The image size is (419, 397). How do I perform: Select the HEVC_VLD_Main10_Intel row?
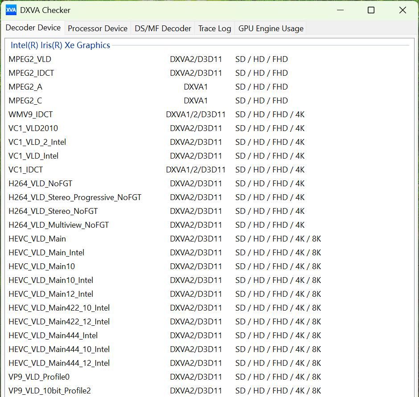pyautogui.click(x=51, y=280)
